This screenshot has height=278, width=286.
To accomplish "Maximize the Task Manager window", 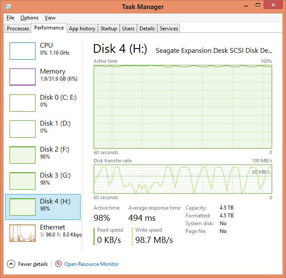I will click(258, 5).
